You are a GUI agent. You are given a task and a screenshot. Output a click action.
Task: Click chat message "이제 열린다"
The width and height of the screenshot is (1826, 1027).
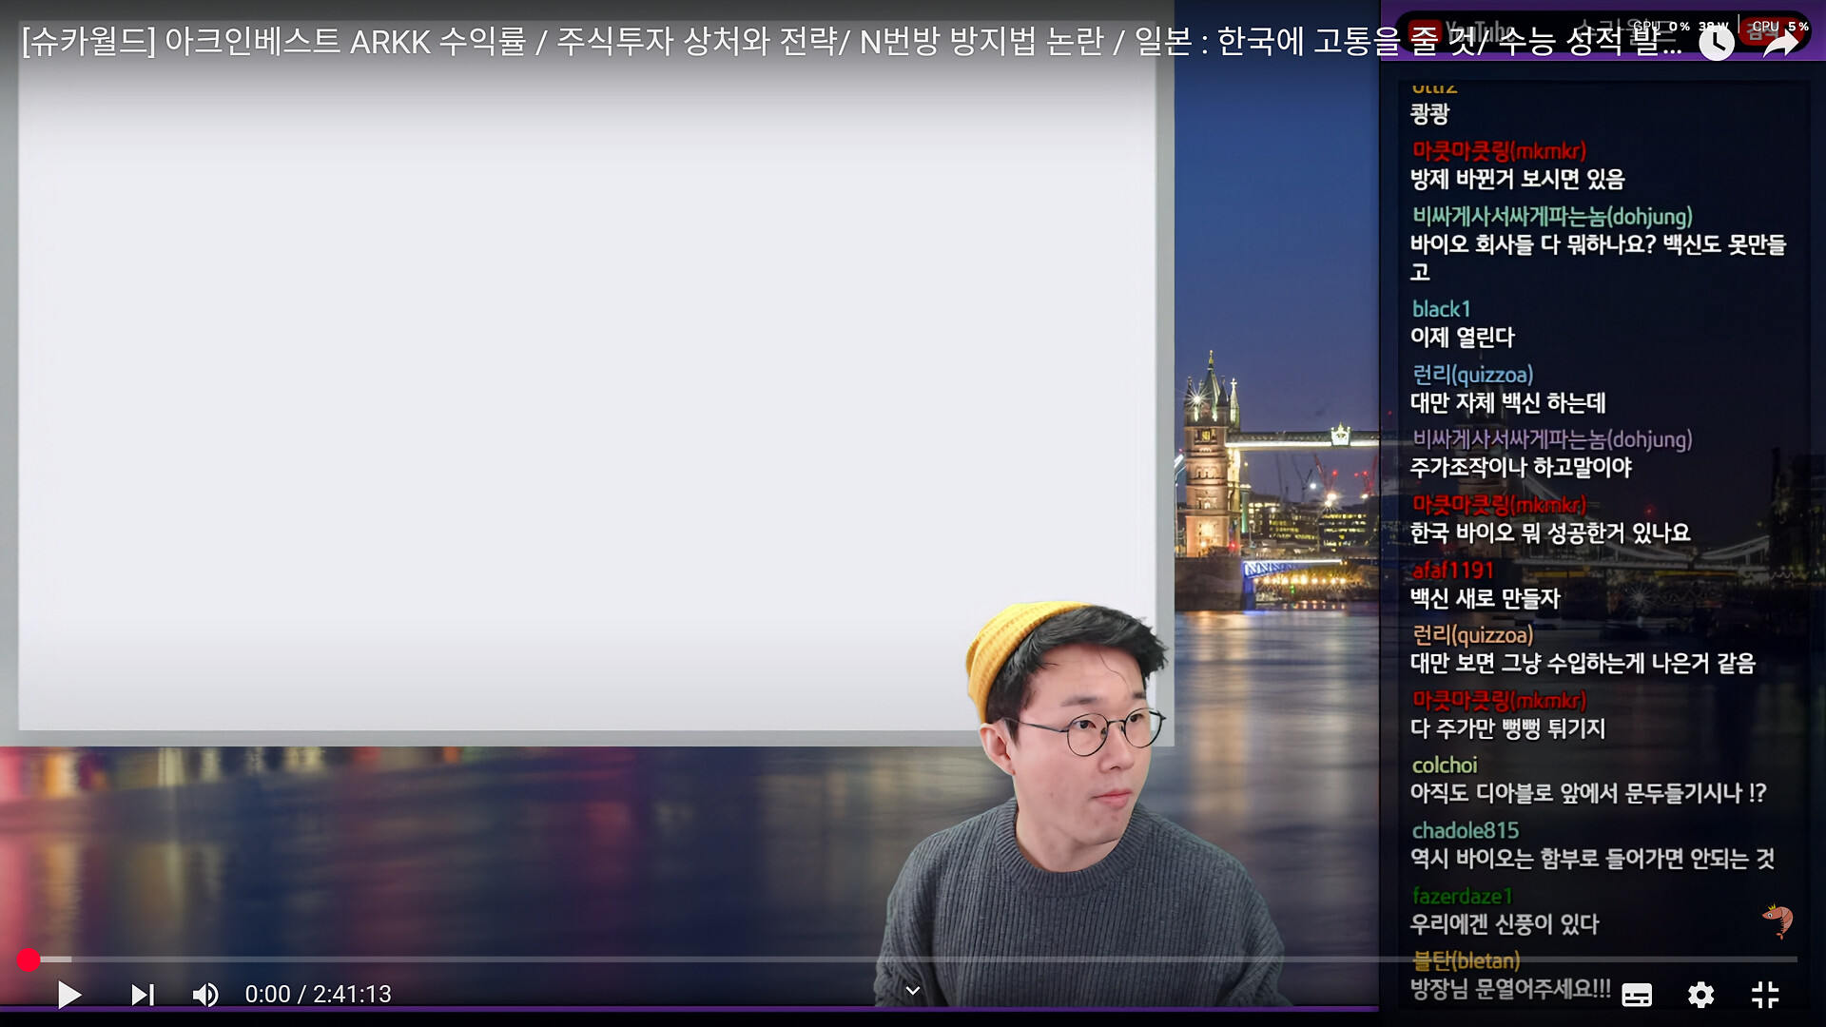1463,338
